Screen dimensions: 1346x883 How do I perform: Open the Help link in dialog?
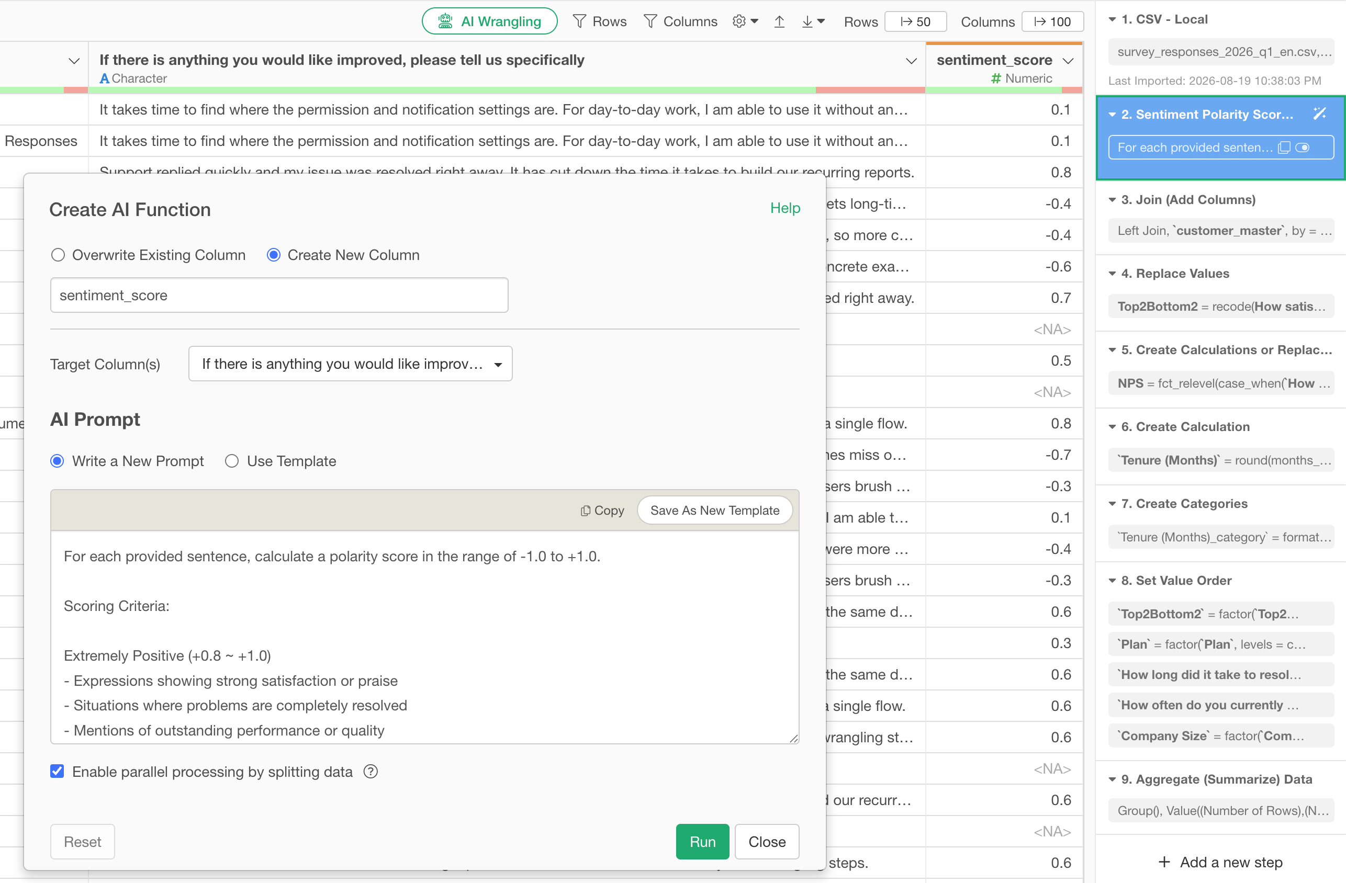[785, 208]
